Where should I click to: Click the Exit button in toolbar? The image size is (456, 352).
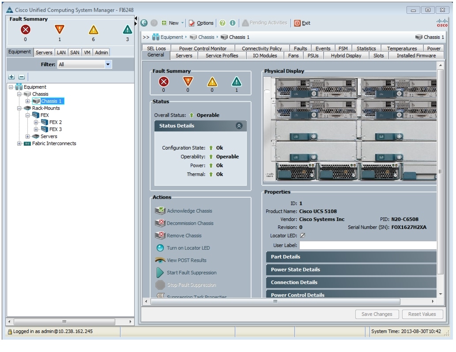[302, 23]
